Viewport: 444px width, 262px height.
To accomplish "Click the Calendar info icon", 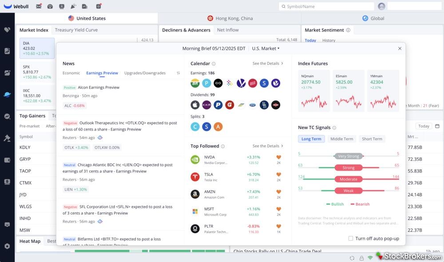I will 214,64.
